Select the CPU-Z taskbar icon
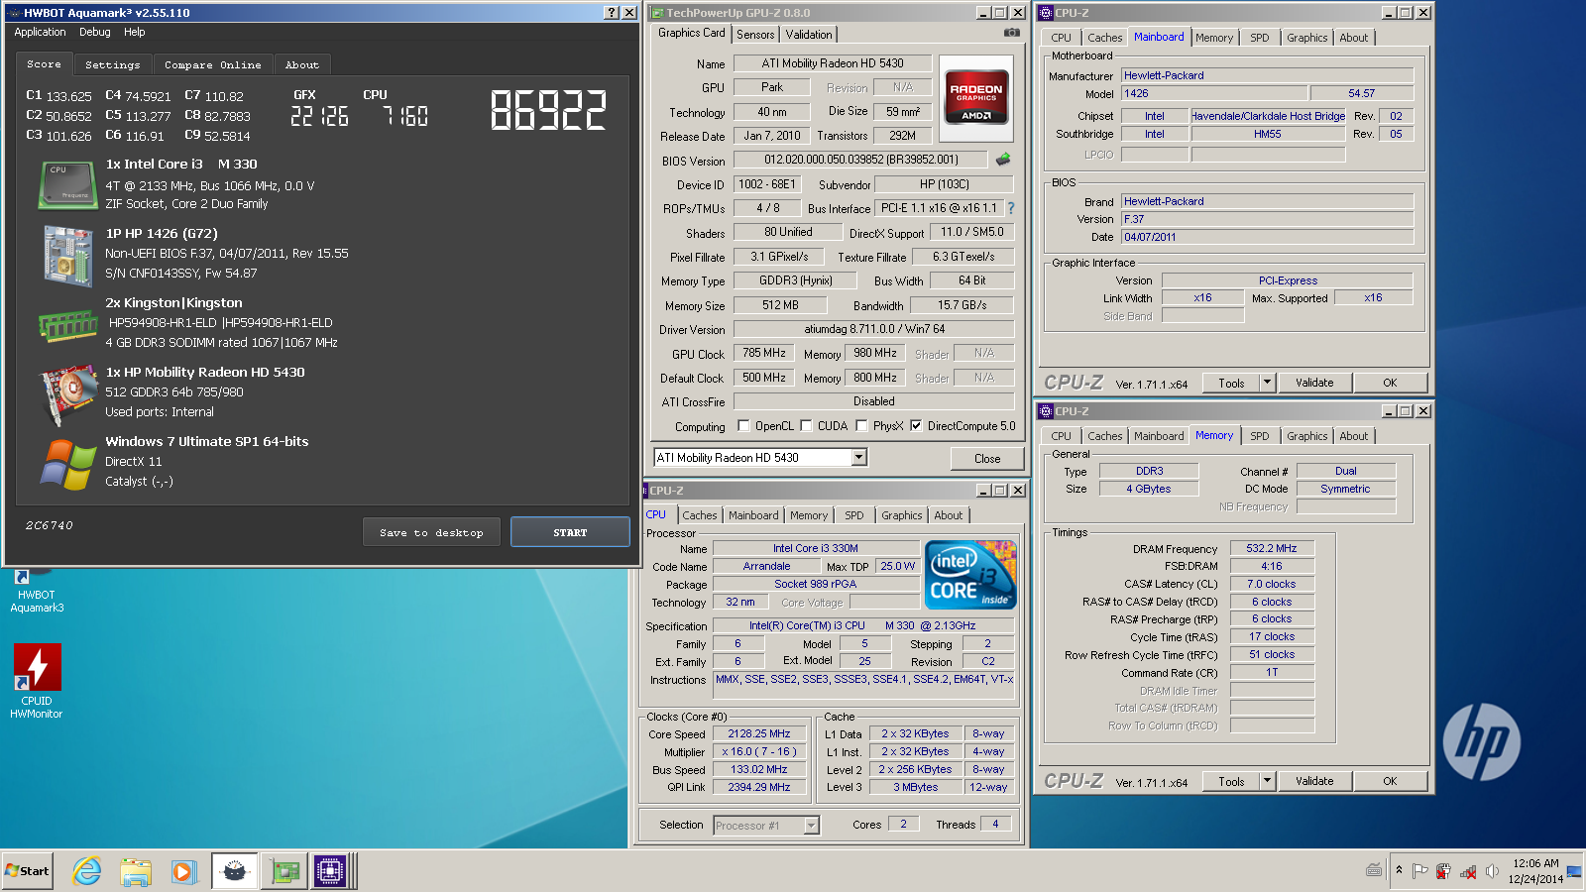 click(x=331, y=871)
